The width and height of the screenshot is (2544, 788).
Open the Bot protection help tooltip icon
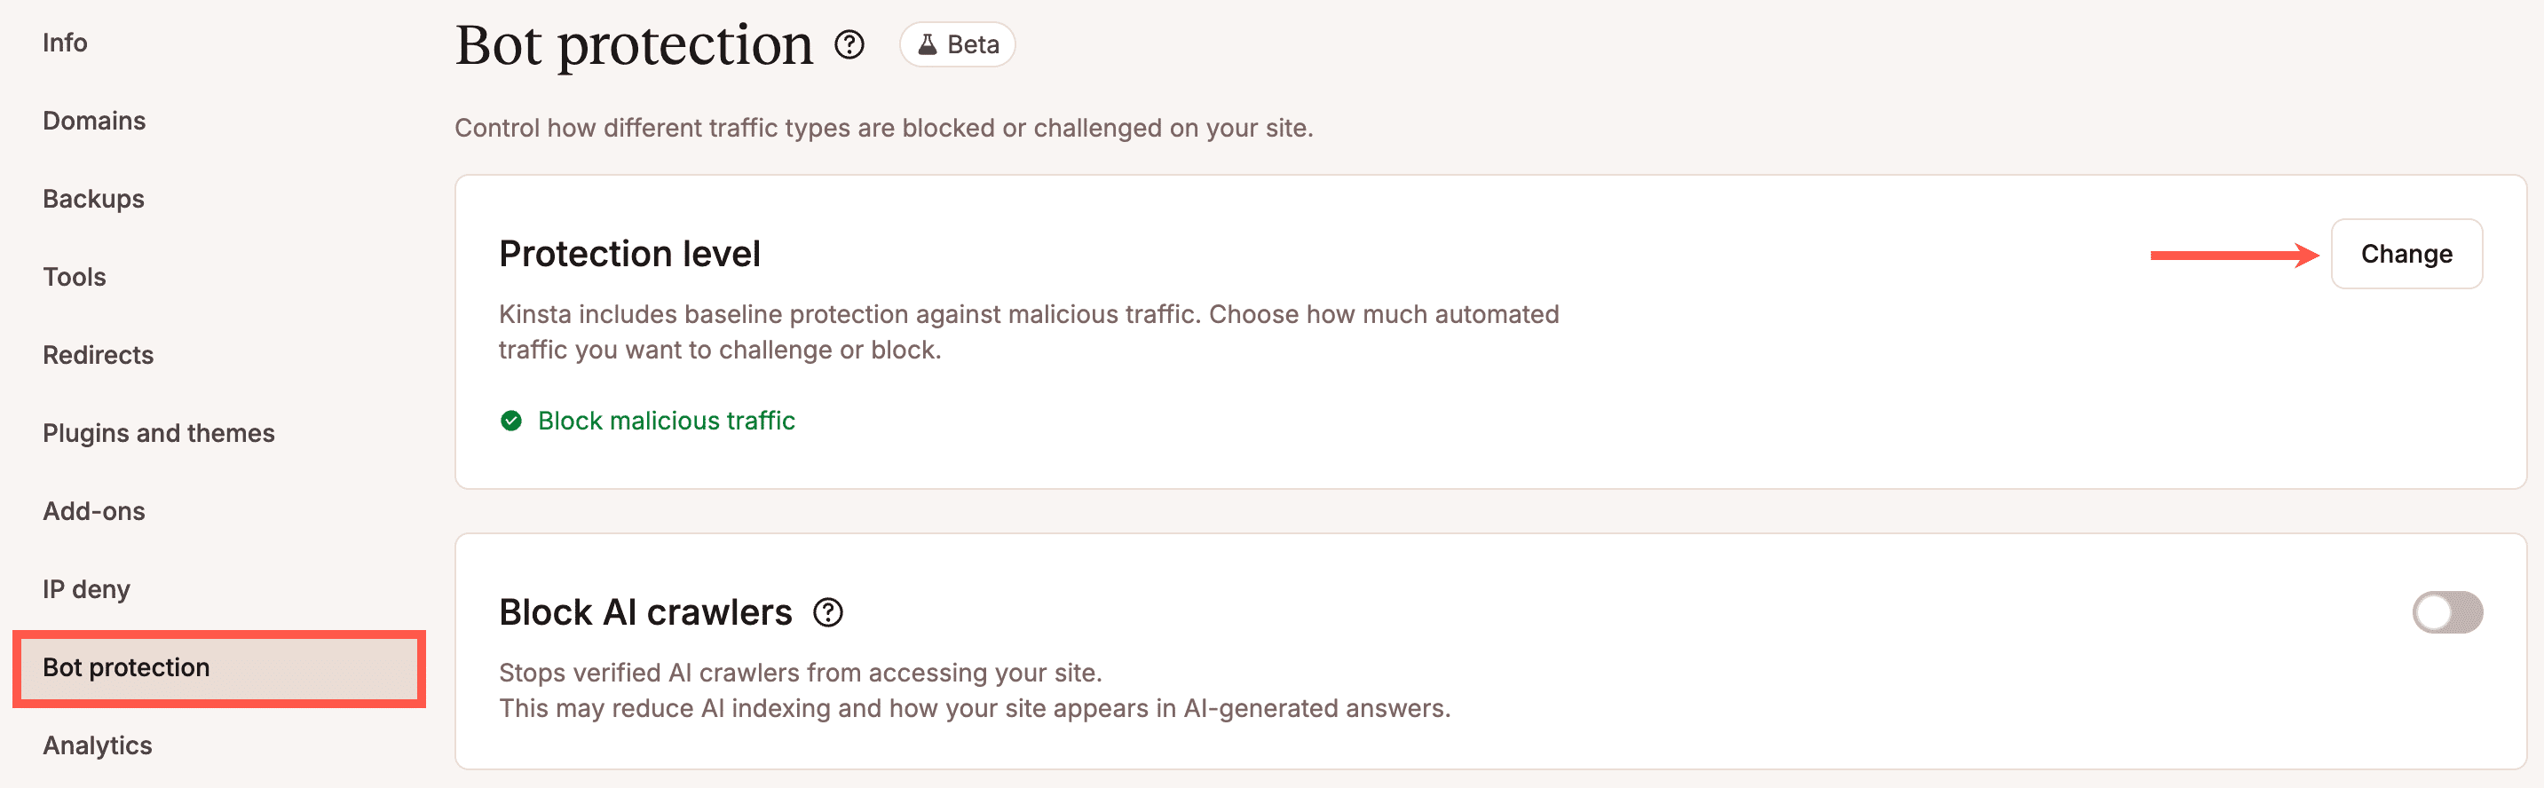(849, 43)
